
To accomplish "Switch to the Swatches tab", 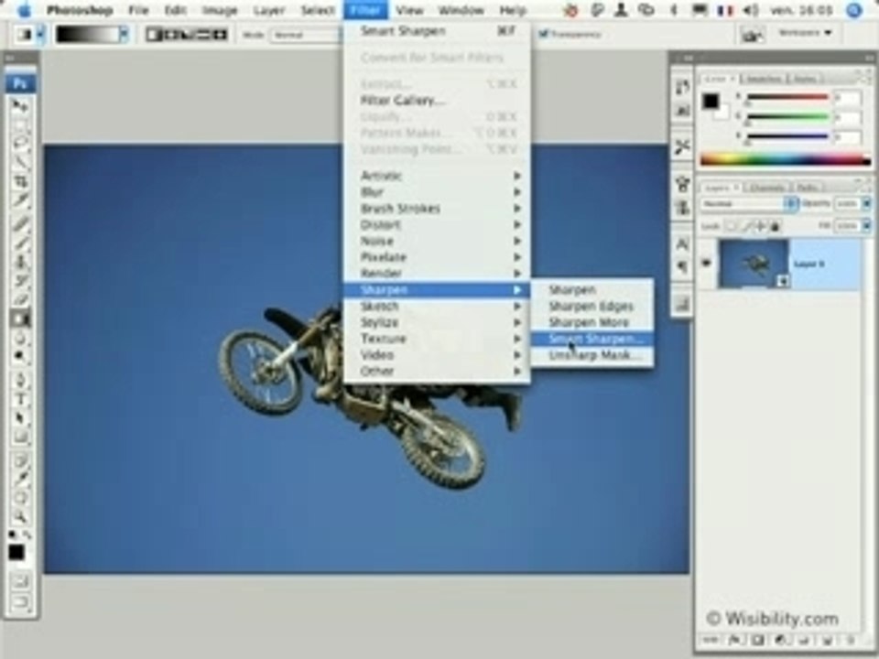I will (x=763, y=79).
